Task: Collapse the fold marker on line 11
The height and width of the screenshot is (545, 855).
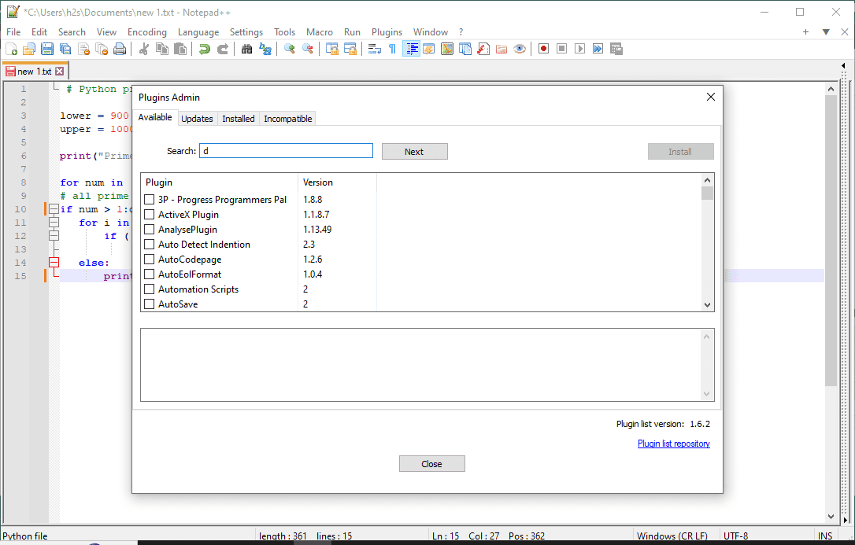Action: [54, 222]
